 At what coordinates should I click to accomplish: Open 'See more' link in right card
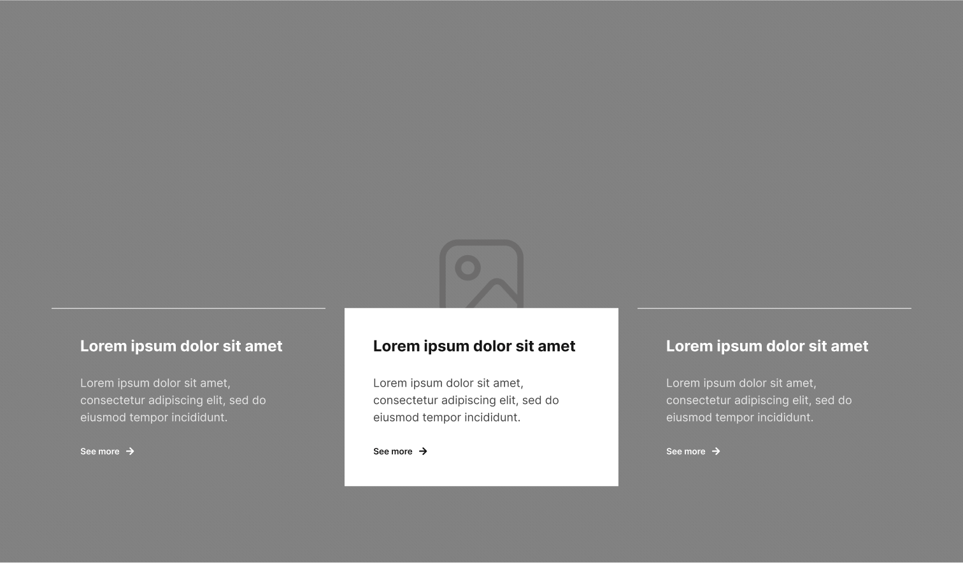tap(693, 451)
